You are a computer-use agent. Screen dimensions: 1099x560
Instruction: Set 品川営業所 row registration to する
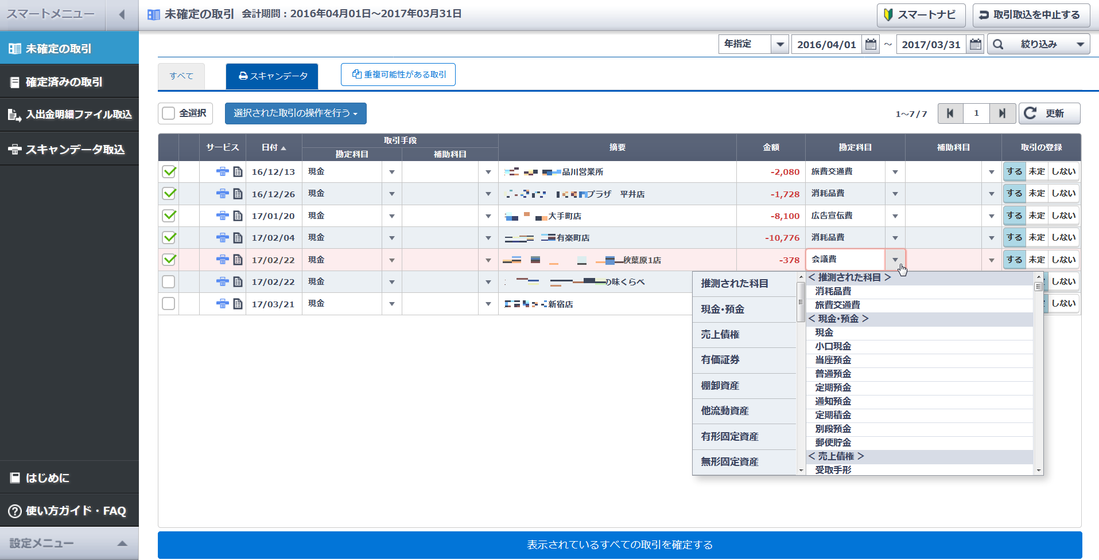click(1014, 171)
